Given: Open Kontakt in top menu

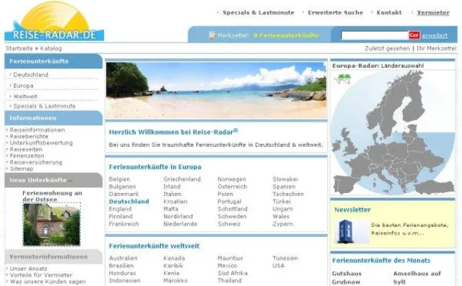Looking at the screenshot, I should click(x=389, y=13).
